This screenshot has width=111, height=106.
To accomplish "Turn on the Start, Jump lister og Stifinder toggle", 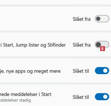I will 102,45.
